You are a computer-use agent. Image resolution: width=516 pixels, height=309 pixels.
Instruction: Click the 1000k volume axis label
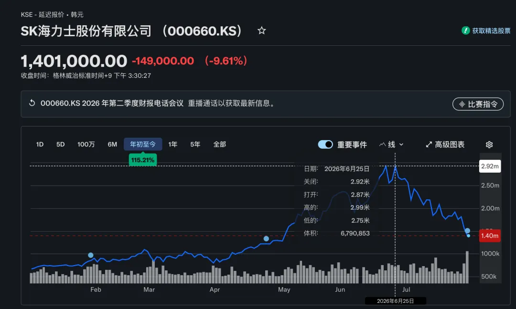pyautogui.click(x=490, y=254)
